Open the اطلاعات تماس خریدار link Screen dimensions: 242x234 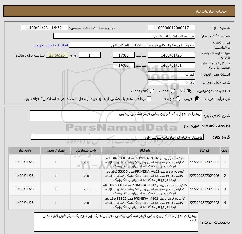click(51, 45)
